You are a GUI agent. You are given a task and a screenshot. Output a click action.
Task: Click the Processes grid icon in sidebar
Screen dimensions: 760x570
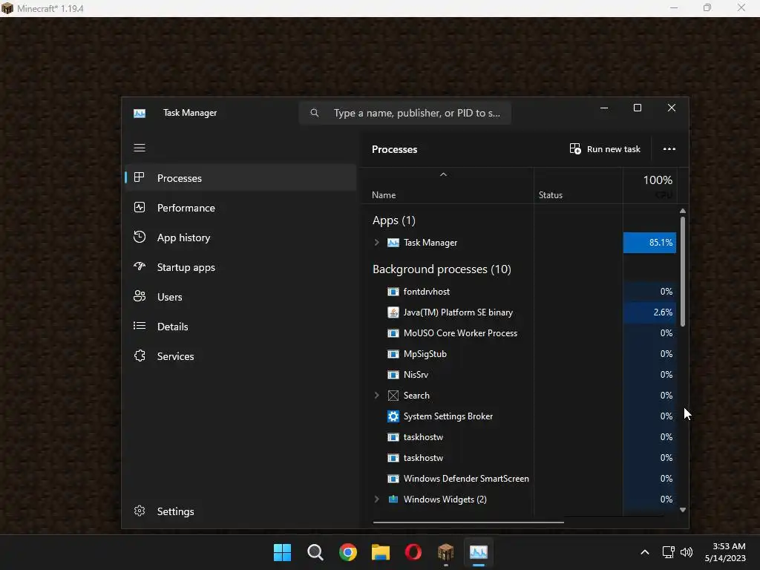[140, 177]
